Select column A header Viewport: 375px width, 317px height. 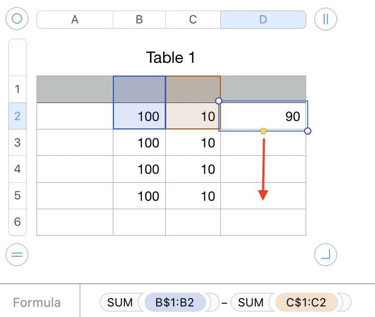[75, 20]
